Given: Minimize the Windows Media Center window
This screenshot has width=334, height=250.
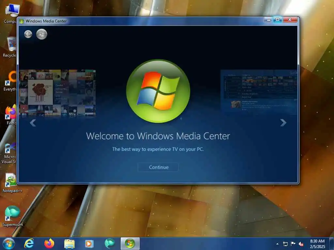Looking at the screenshot, I should coord(269,20).
